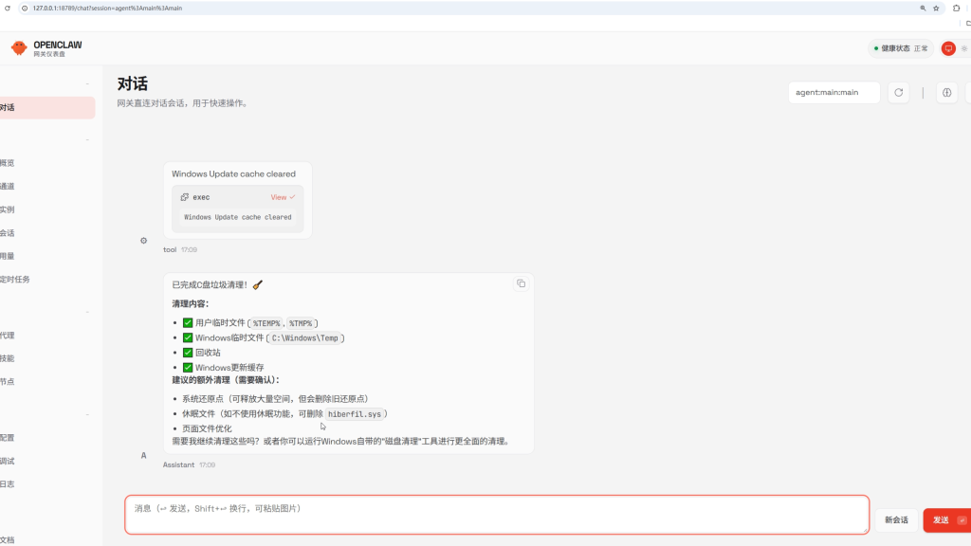971x546 pixels.
Task: Bookmark this page using the star icon
Action: pos(936,8)
